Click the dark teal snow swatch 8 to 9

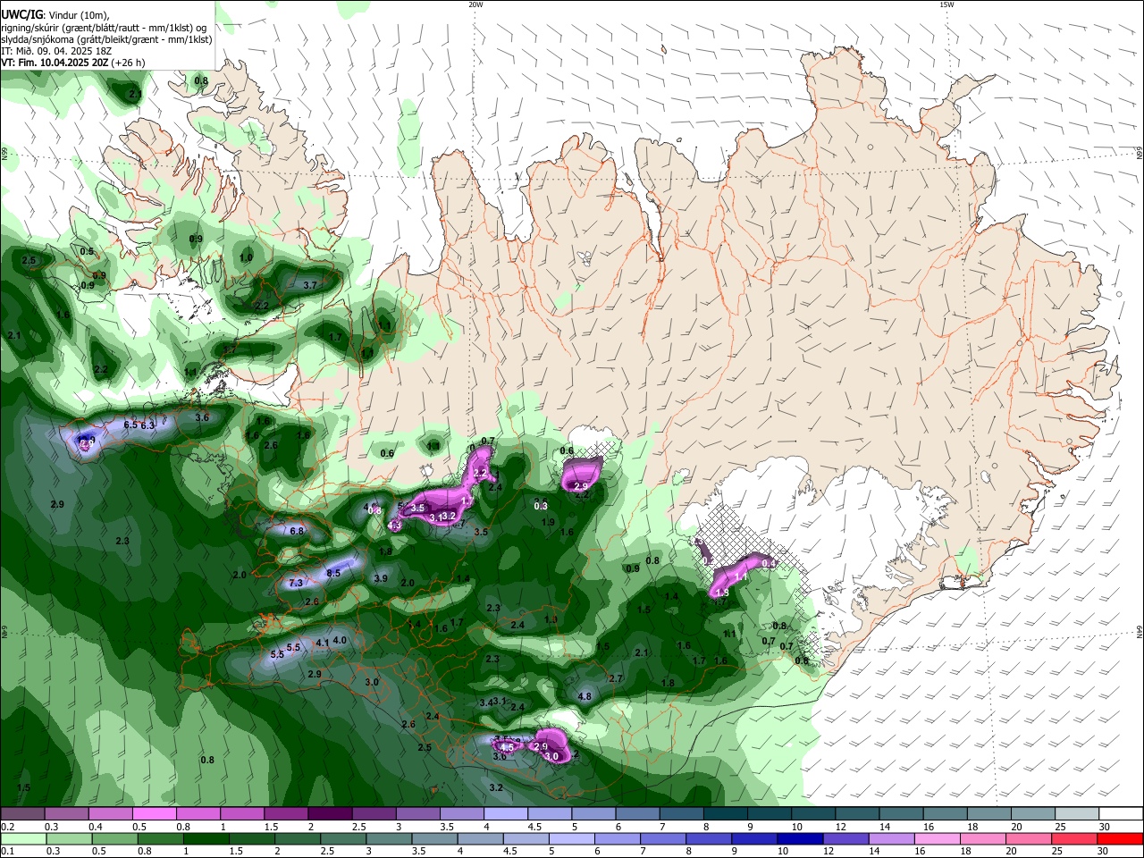(x=725, y=814)
